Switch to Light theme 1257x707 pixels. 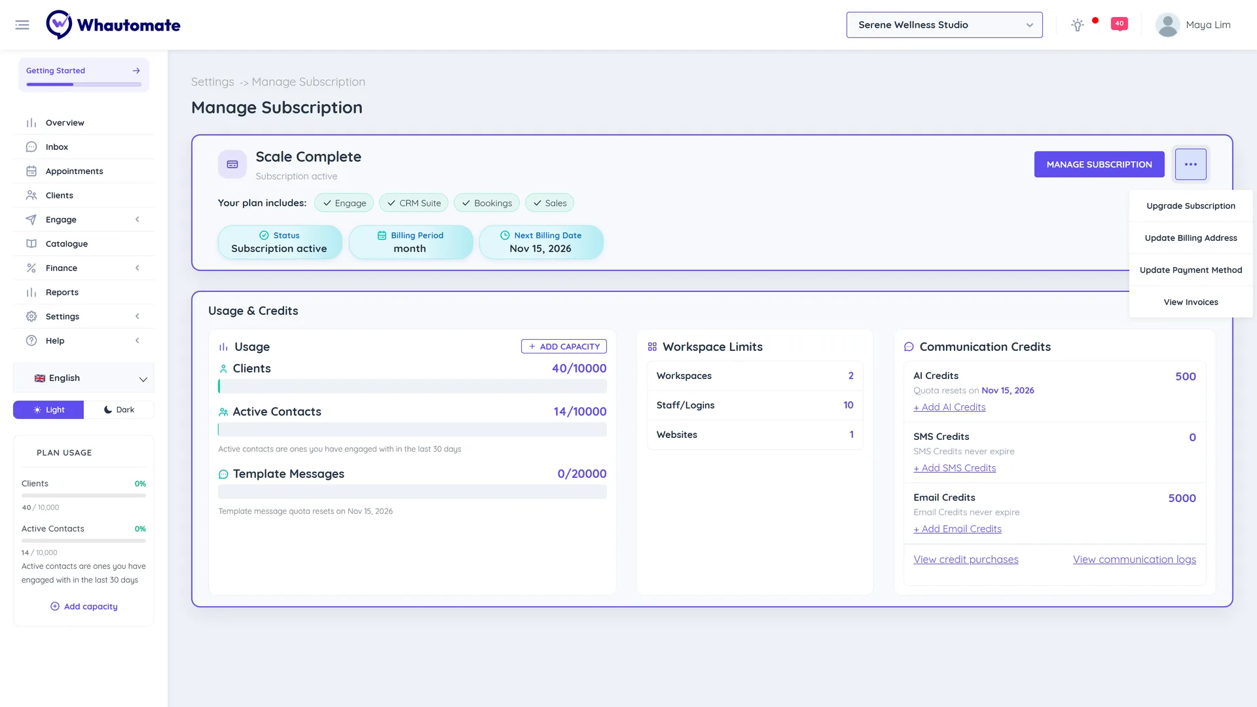48,410
